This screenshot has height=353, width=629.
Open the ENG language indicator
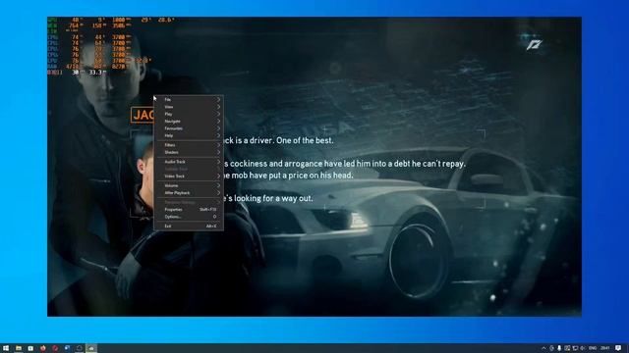(593, 348)
